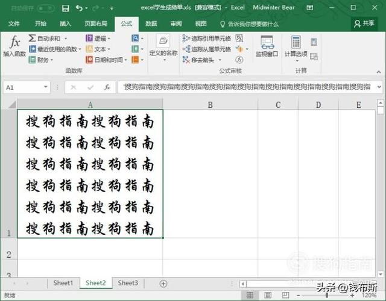Click the Share (共享) button
Screen dimensions: 386x301
(x=364, y=23)
